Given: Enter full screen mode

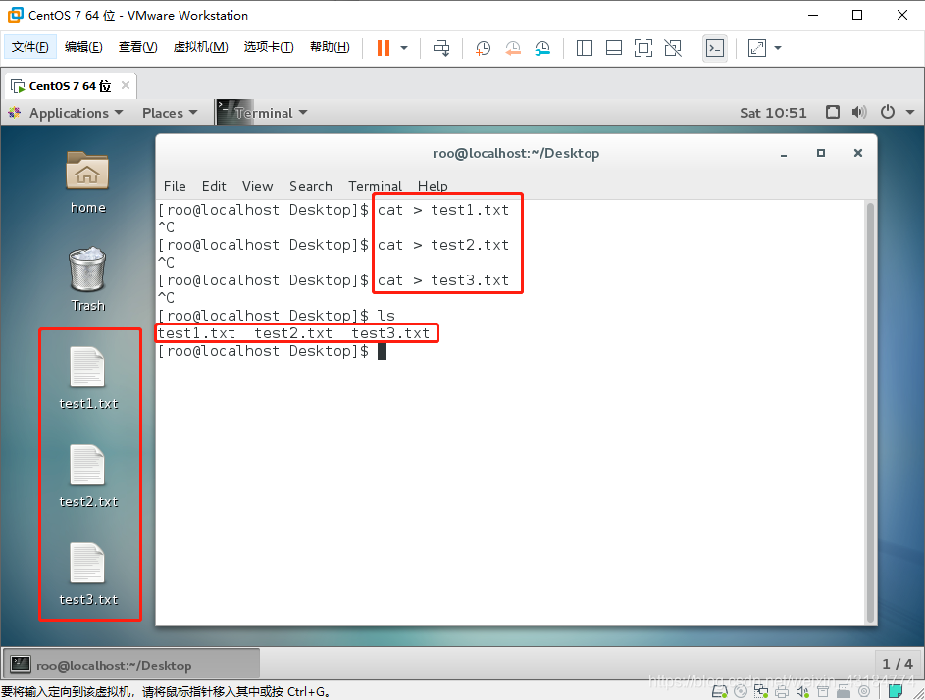Looking at the screenshot, I should coord(645,47).
